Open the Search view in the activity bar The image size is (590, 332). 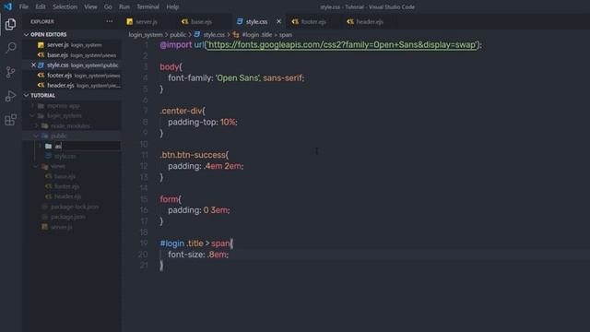(10, 48)
